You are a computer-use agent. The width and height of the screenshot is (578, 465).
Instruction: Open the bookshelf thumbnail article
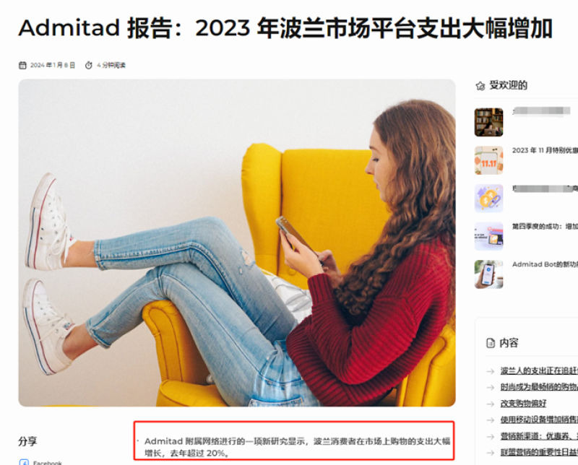489,122
